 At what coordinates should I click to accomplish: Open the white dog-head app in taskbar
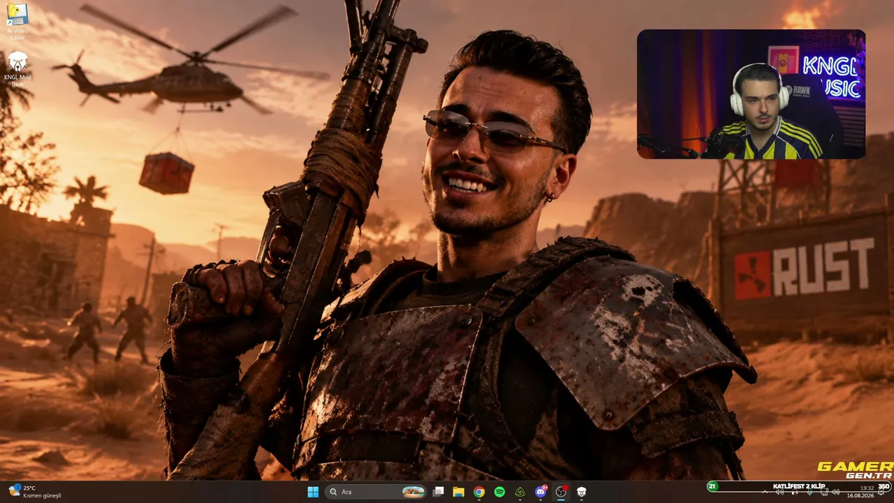(581, 492)
